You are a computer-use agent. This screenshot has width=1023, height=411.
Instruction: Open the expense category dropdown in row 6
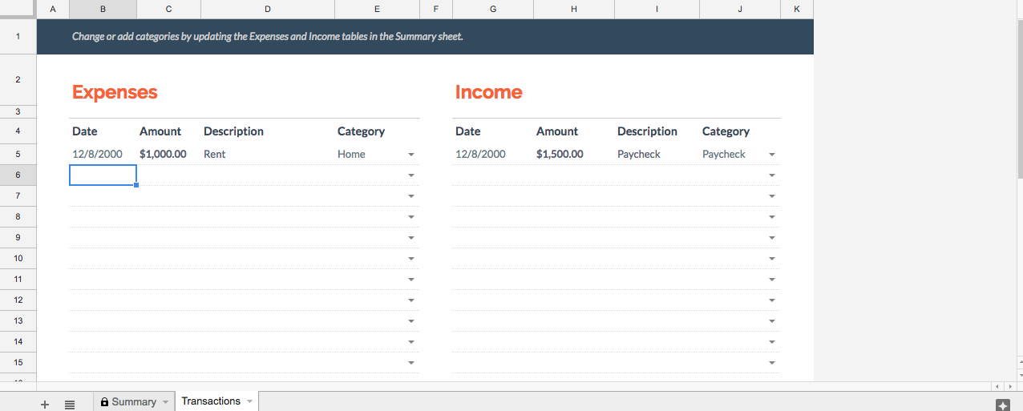(411, 175)
